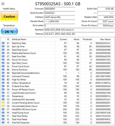Click the blue status icon for End-to-End Error

click(3, 70)
